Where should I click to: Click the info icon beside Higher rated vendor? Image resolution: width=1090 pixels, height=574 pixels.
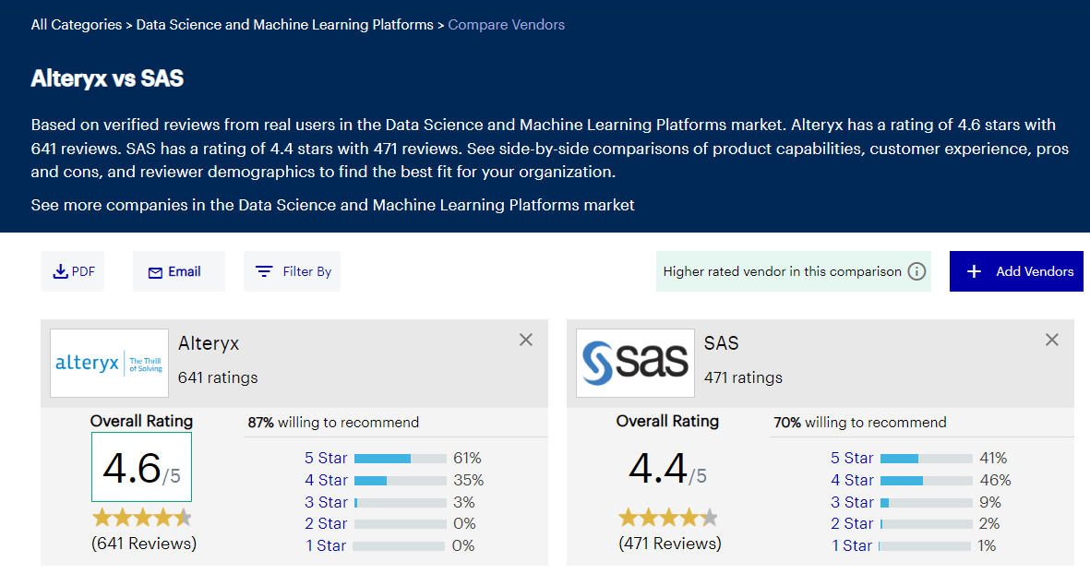point(916,271)
